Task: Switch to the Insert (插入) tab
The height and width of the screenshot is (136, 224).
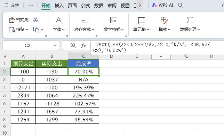Action: 59,6
